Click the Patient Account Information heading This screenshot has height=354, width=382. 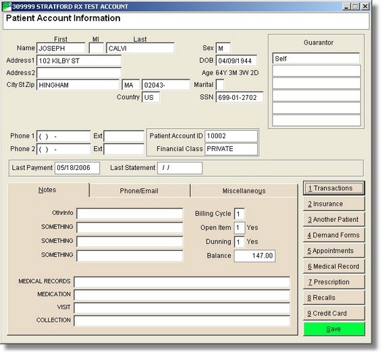63,18
